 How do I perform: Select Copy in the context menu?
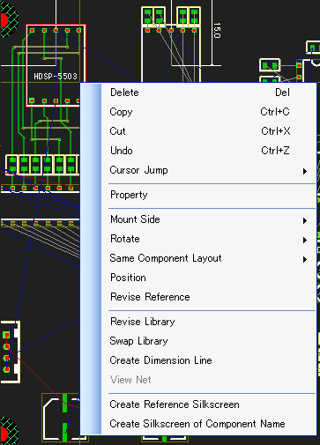209,112
